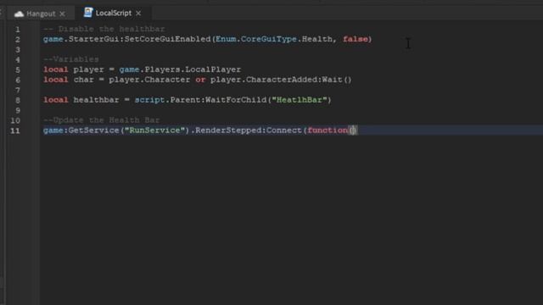This screenshot has height=305, width=543.
Task: Click 'WaitForChild' on line 8
Action: coord(236,100)
